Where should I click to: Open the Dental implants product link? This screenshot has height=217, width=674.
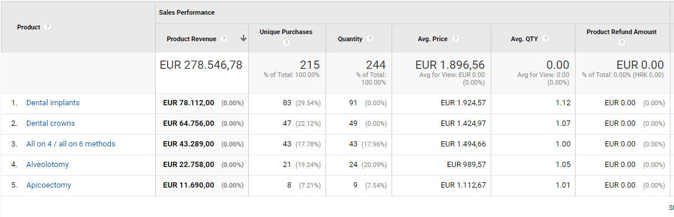53,103
